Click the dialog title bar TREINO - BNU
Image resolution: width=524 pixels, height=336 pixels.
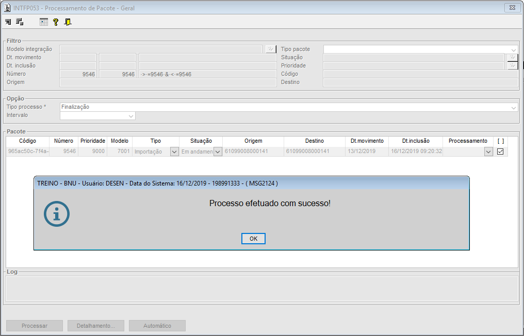(x=252, y=183)
